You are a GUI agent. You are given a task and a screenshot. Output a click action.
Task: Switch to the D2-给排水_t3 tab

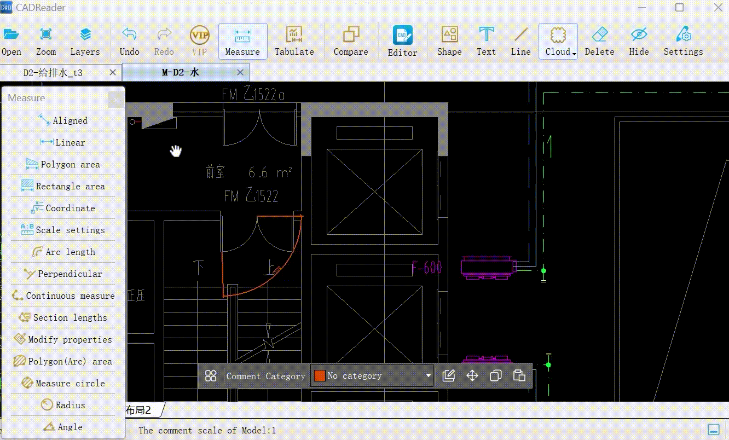[53, 72]
